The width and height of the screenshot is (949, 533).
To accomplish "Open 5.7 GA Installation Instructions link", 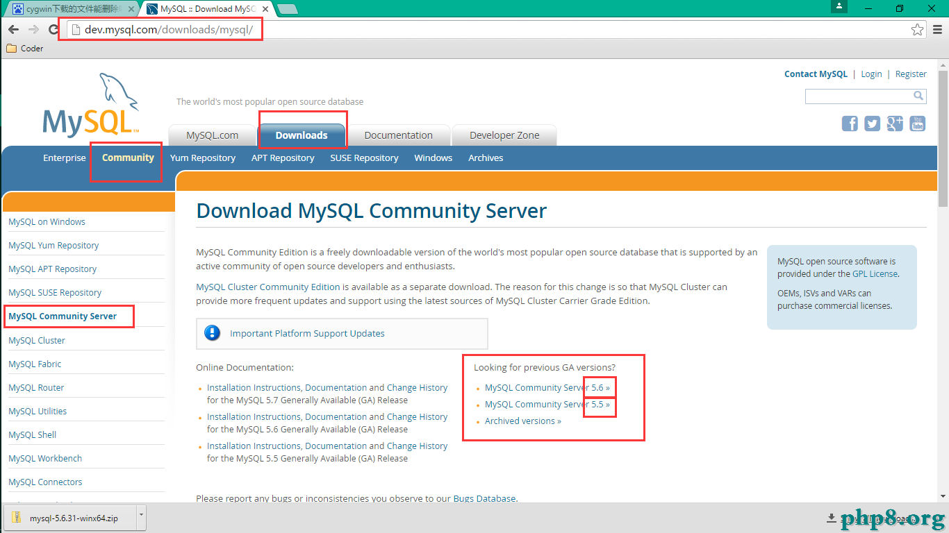I will click(x=327, y=388).
